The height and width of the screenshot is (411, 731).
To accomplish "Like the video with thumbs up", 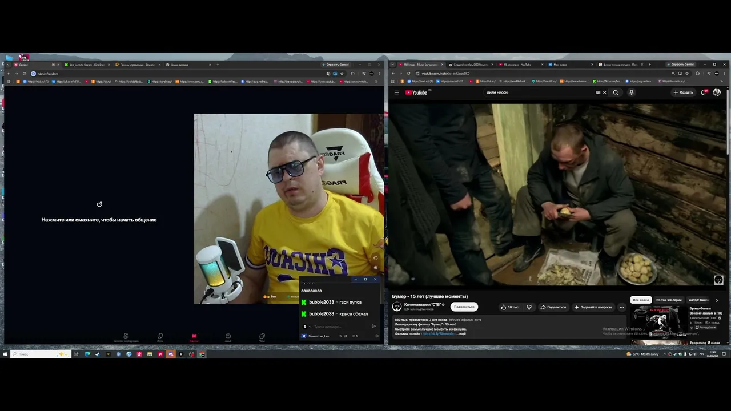I will [510, 307].
